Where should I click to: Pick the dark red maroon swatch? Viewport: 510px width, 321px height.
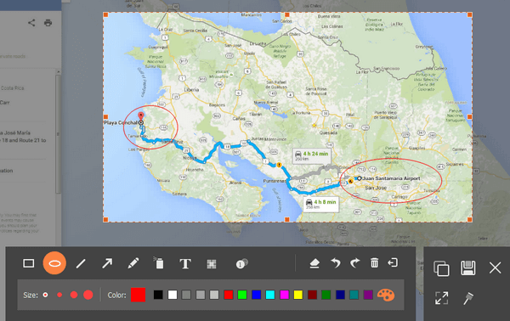[312, 295]
